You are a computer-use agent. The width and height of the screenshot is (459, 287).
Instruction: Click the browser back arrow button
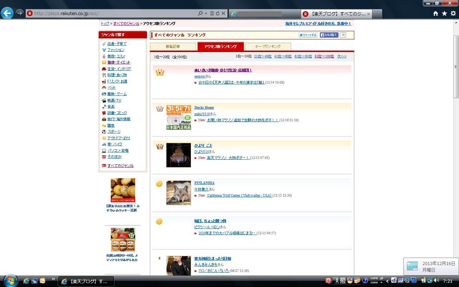pyautogui.click(x=7, y=13)
